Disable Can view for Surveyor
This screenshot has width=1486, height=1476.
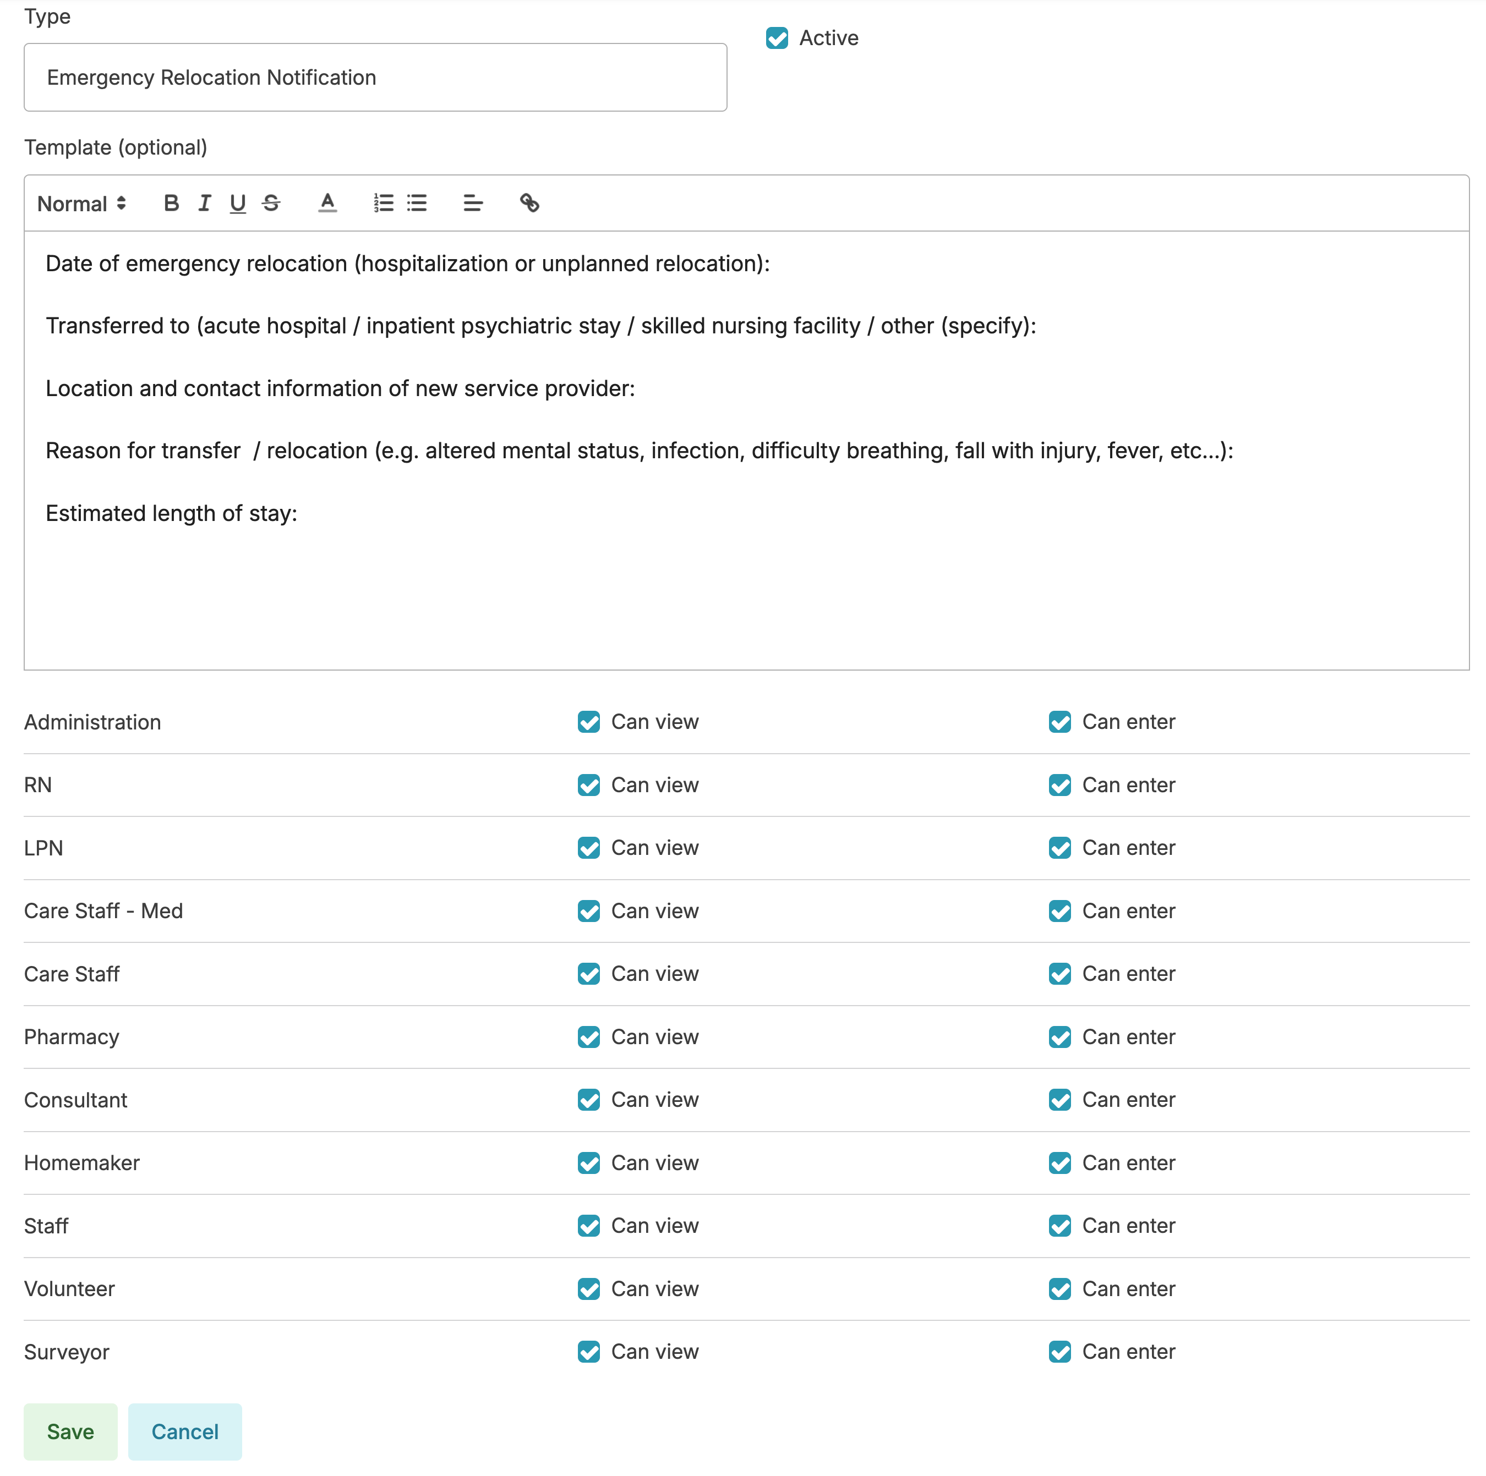click(x=589, y=1352)
